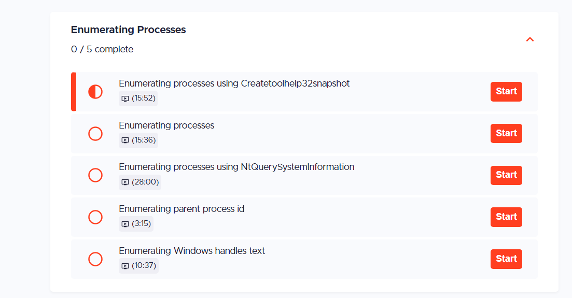
Task: Click the video icon beside the 28:00 duration
Action: [125, 182]
